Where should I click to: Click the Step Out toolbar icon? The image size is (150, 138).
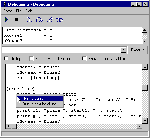coord(50,20)
